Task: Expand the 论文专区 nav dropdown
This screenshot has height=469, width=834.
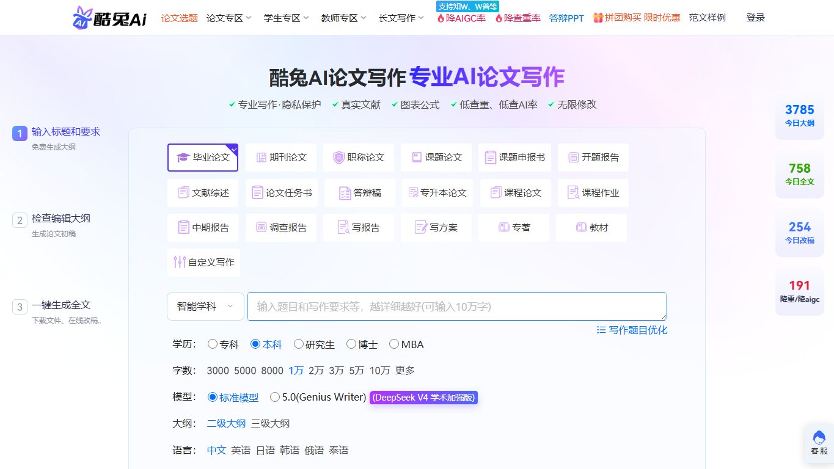Action: (x=229, y=18)
